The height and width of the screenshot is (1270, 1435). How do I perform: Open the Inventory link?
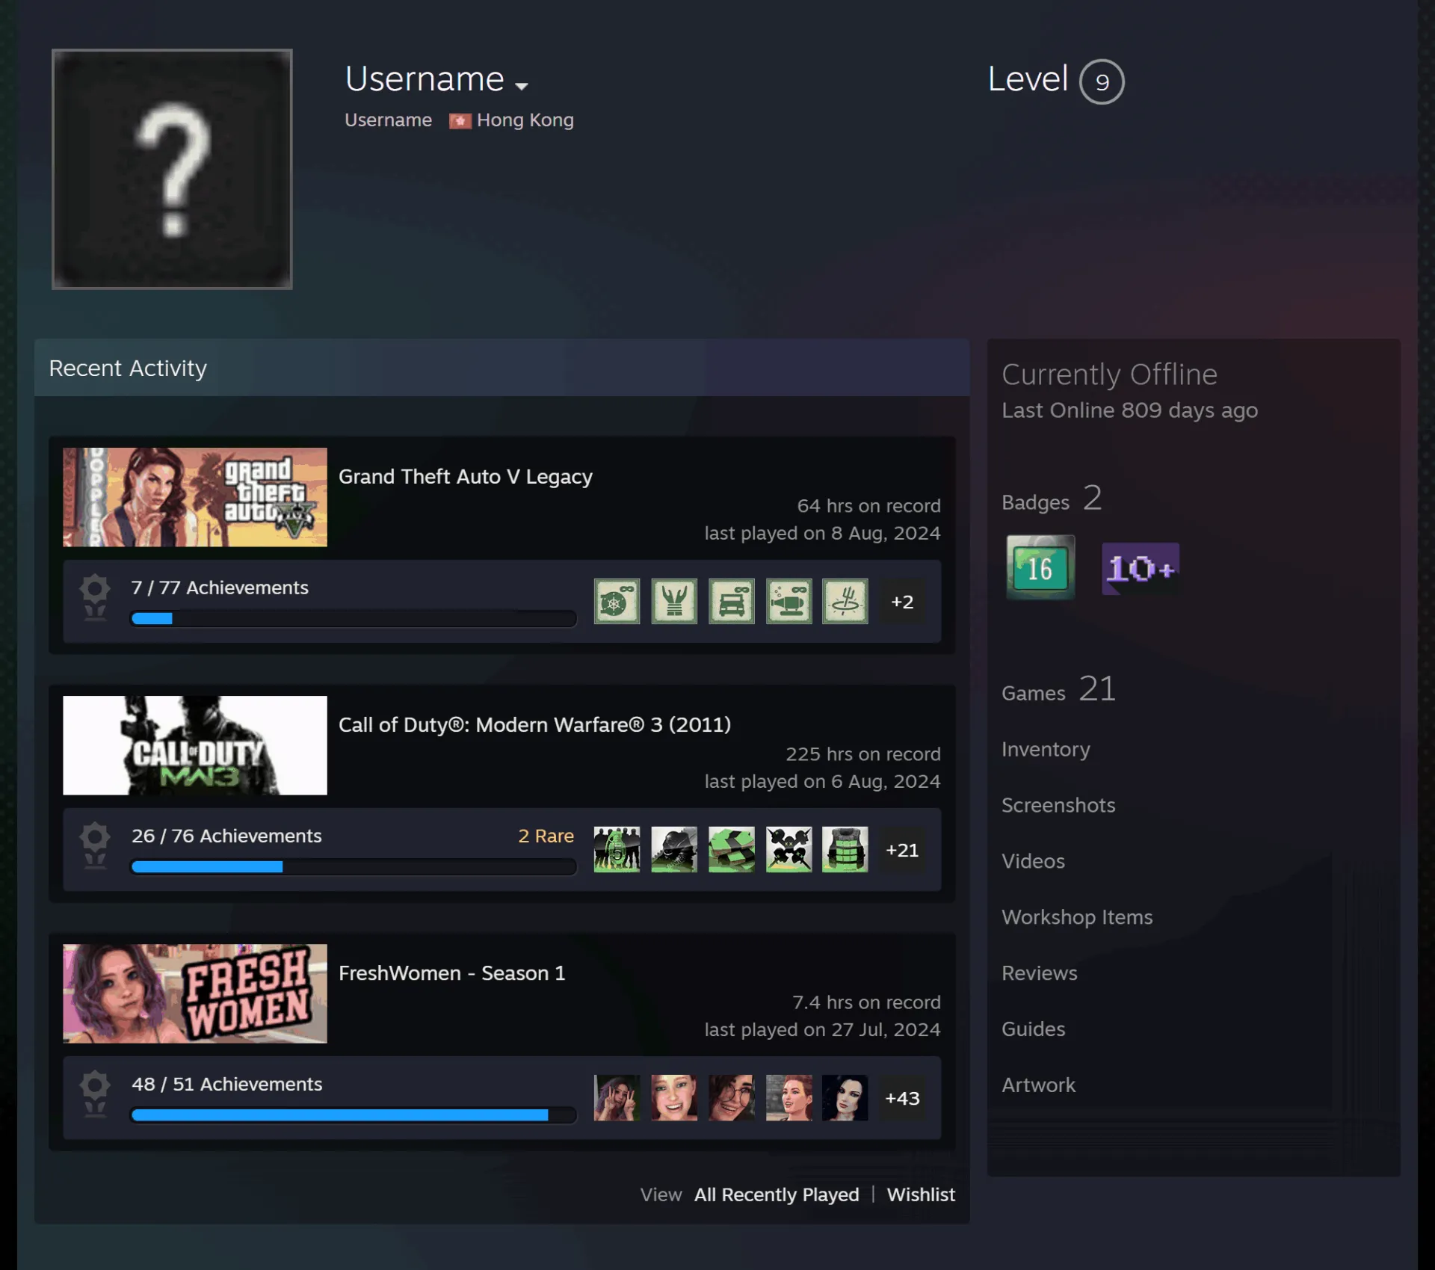[x=1046, y=749]
